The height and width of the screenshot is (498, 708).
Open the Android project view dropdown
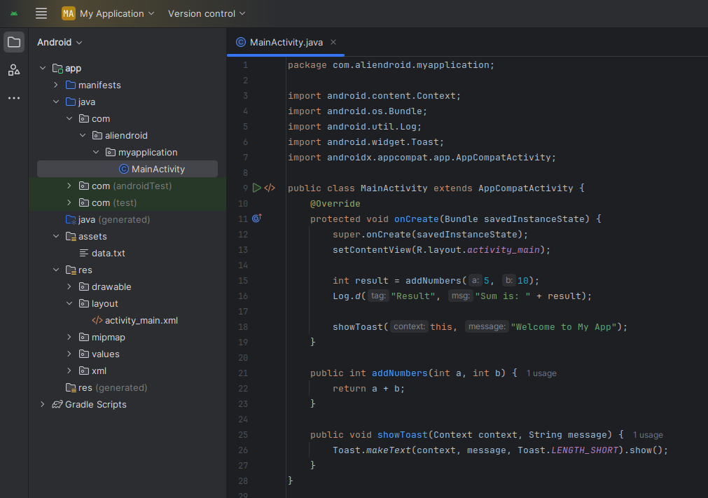point(60,43)
